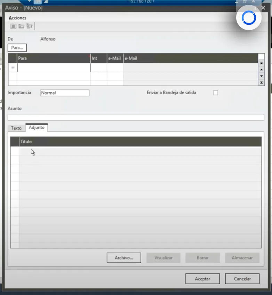The height and width of the screenshot is (295, 272).
Task: Click the Almacenar button
Action: (x=242, y=258)
